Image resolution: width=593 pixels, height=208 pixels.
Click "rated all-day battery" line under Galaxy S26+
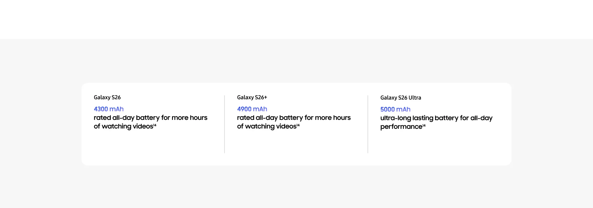tap(294, 118)
